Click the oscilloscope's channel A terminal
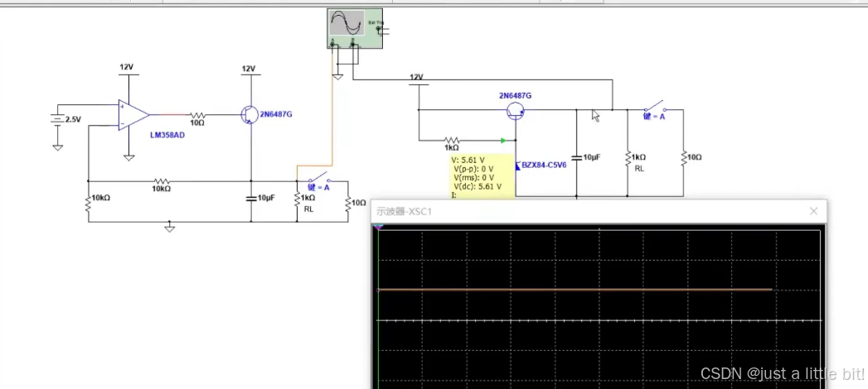Viewport: 868px width, 389px height. [x=332, y=43]
